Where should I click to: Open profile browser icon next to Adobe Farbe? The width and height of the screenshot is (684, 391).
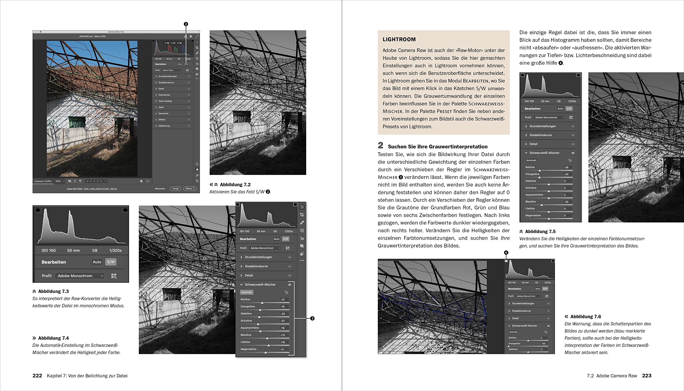(x=187, y=70)
